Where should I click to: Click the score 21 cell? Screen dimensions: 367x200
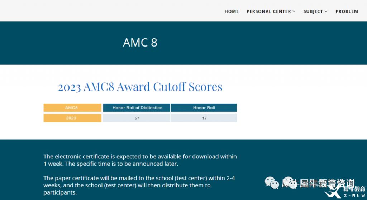137,118
